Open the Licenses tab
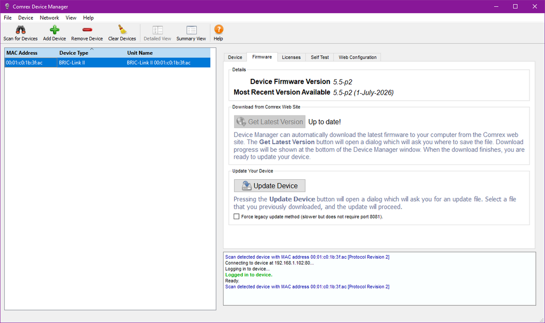Image resolution: width=545 pixels, height=323 pixels. (291, 57)
